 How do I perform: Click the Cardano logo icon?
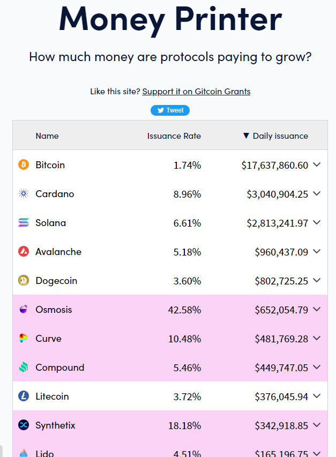(23, 193)
